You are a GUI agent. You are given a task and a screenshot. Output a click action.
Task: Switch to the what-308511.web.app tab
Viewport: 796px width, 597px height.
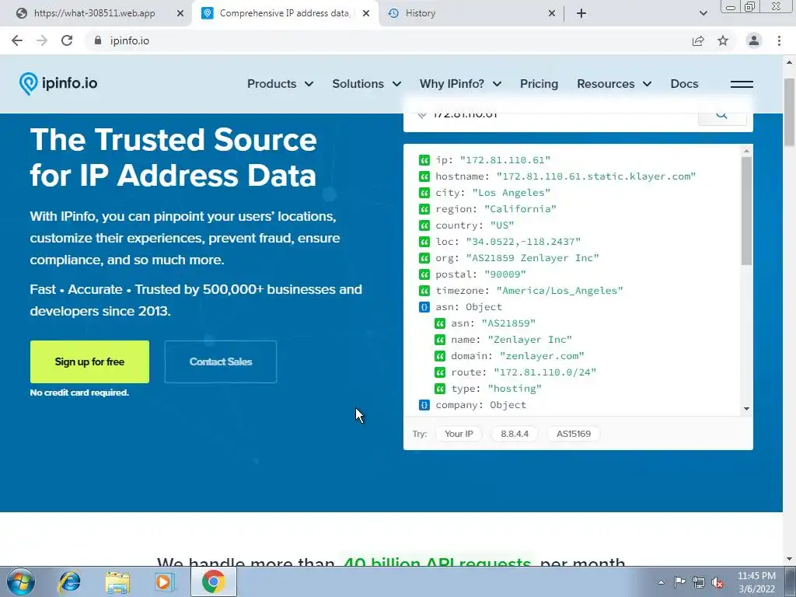pyautogui.click(x=94, y=13)
